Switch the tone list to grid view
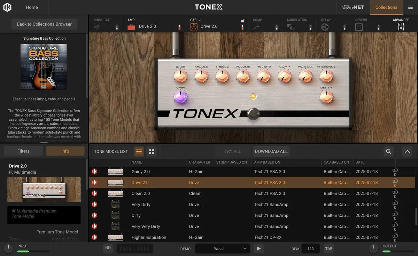418x256 pixels. tap(151, 151)
